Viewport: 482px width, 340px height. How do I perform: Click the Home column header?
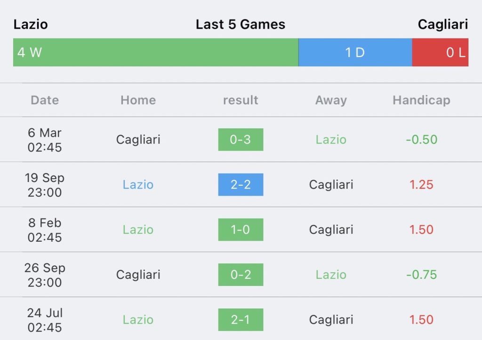(138, 100)
